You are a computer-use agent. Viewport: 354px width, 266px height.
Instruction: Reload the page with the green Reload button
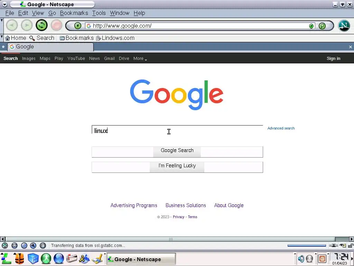[41, 25]
